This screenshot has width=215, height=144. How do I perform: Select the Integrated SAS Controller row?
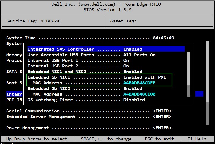coord(106,49)
